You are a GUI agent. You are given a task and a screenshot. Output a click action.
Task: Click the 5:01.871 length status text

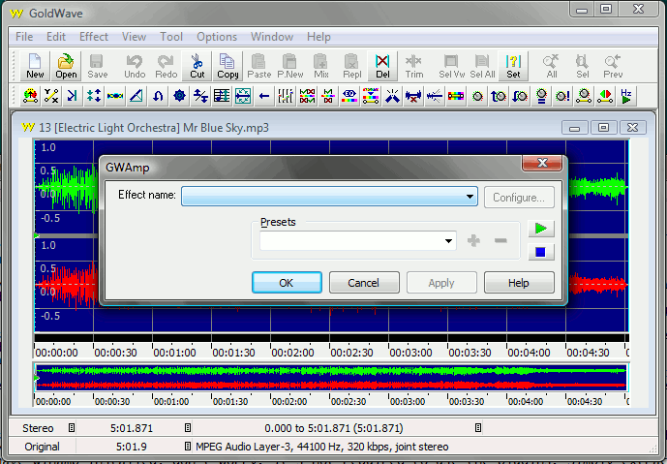tap(132, 428)
